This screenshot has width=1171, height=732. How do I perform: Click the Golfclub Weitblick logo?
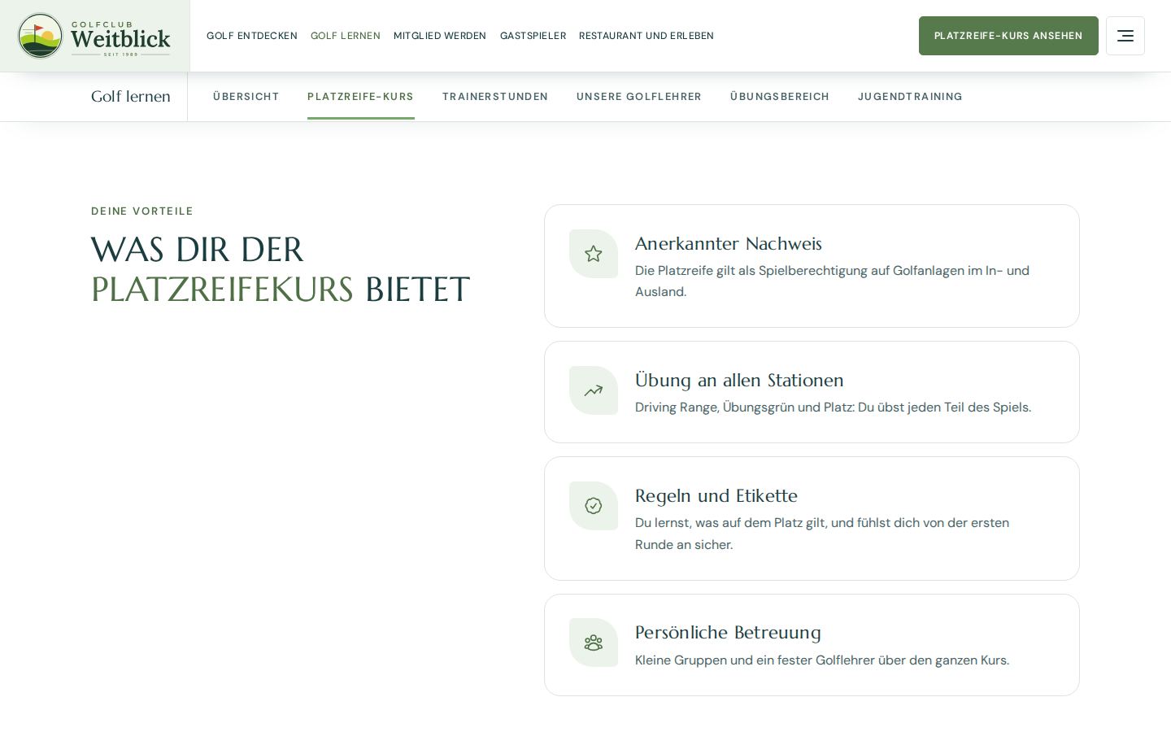[x=94, y=36]
